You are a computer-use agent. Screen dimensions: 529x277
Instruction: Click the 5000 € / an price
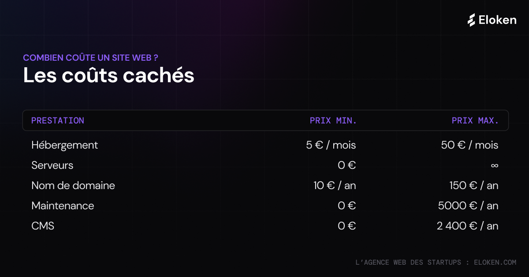tap(468, 206)
